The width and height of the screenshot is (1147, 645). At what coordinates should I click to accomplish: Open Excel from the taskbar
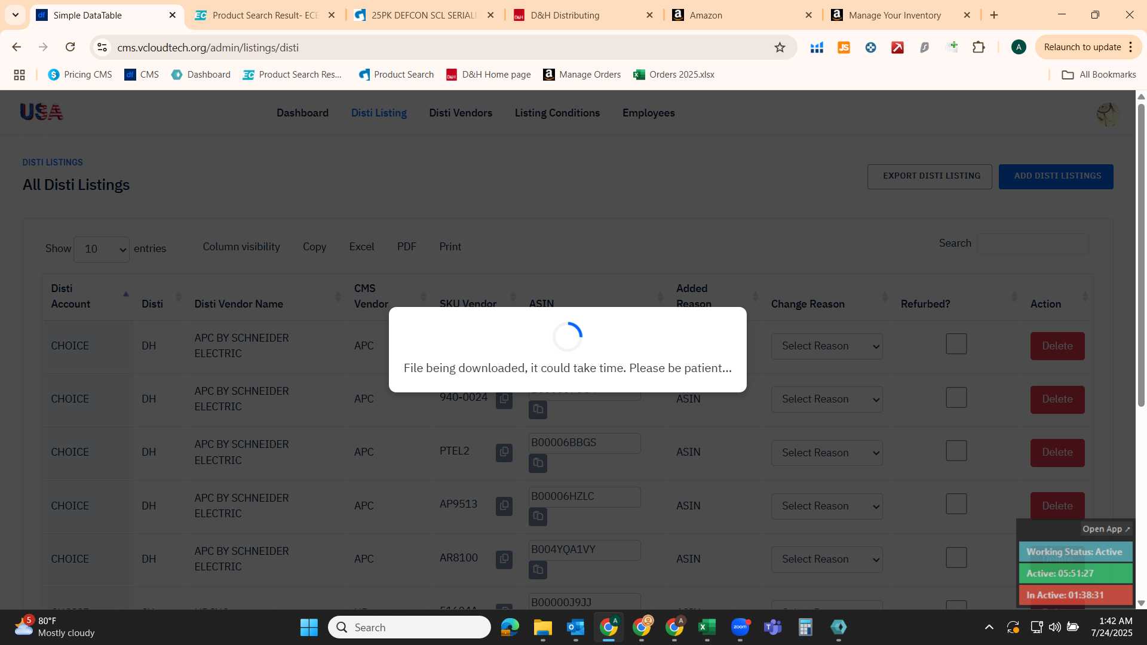coord(707,627)
